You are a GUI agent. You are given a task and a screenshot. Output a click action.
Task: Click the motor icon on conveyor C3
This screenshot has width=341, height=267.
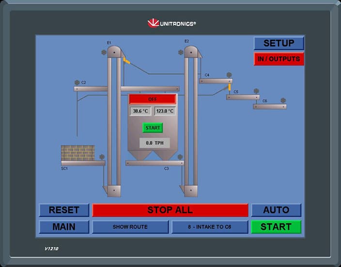(x=180, y=157)
